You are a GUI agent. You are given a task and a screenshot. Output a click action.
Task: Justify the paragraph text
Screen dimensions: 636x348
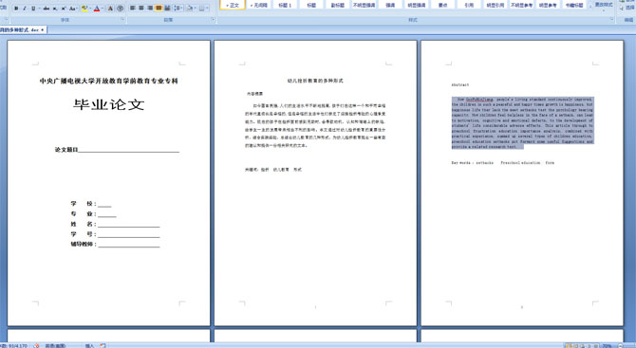159,9
